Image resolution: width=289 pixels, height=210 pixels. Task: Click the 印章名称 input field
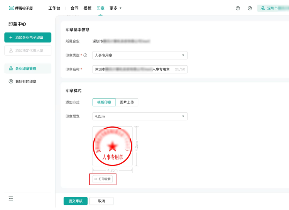[x=133, y=69]
